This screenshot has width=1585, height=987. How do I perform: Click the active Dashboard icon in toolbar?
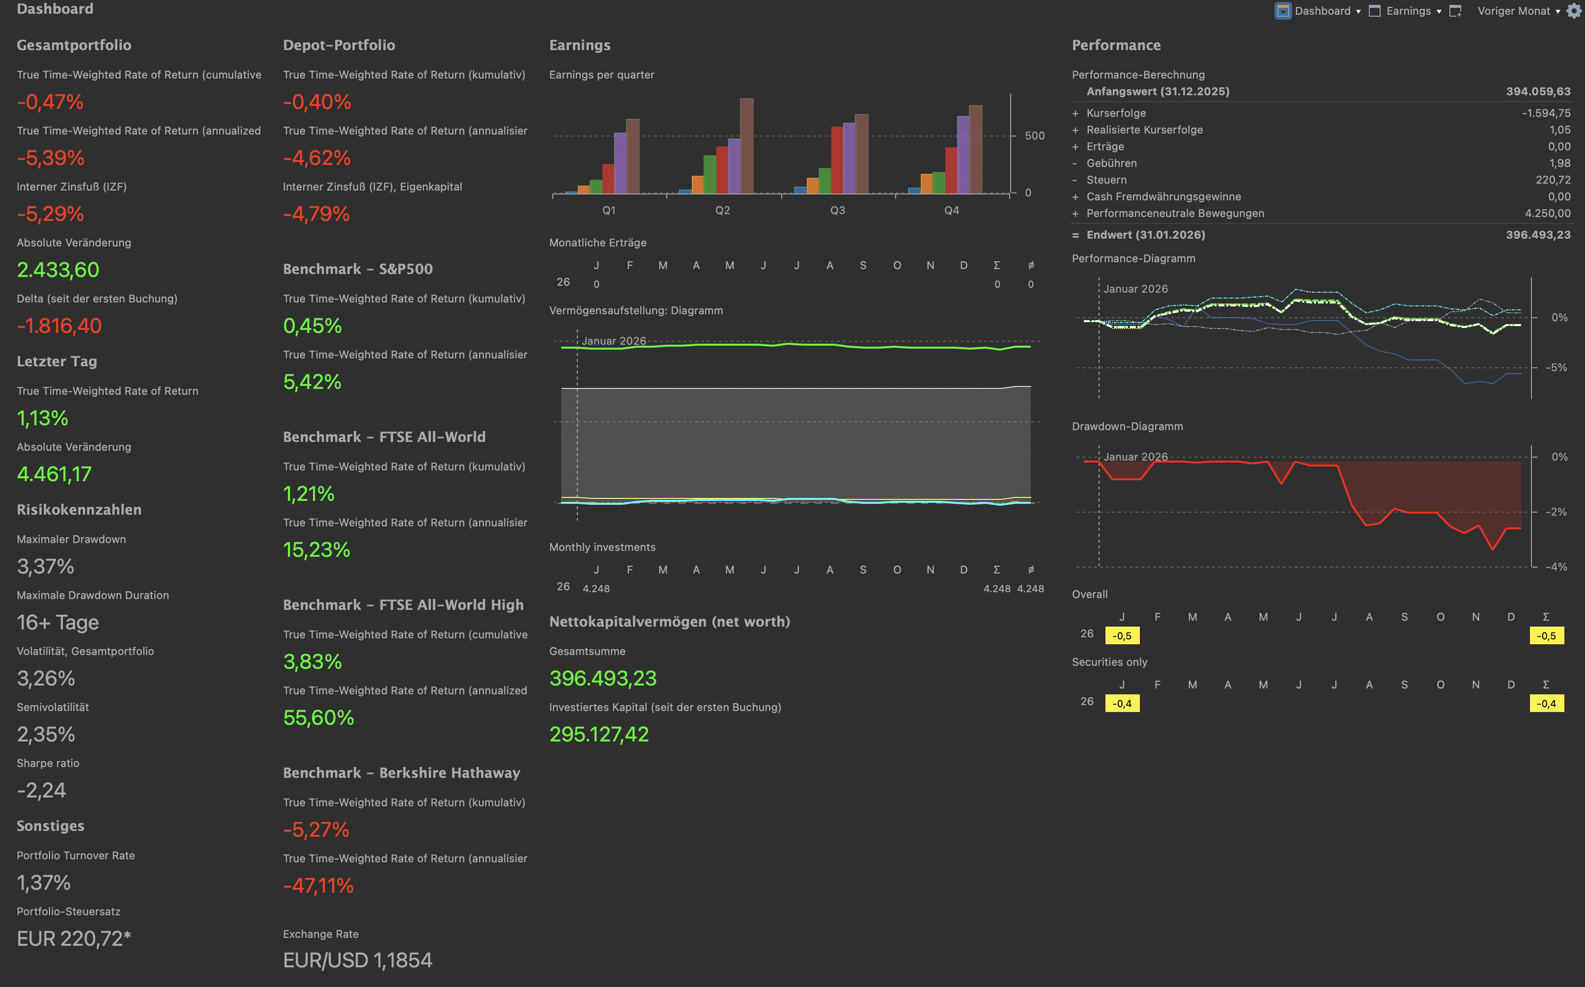click(x=1283, y=11)
